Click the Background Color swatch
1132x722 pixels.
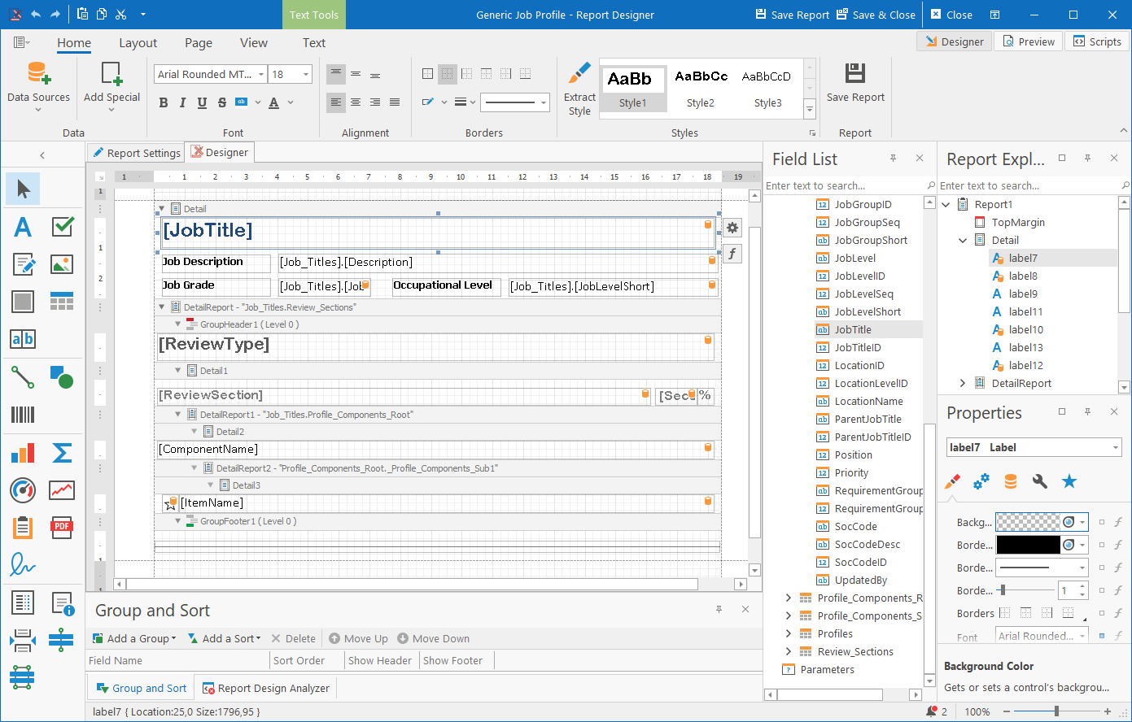1029,522
